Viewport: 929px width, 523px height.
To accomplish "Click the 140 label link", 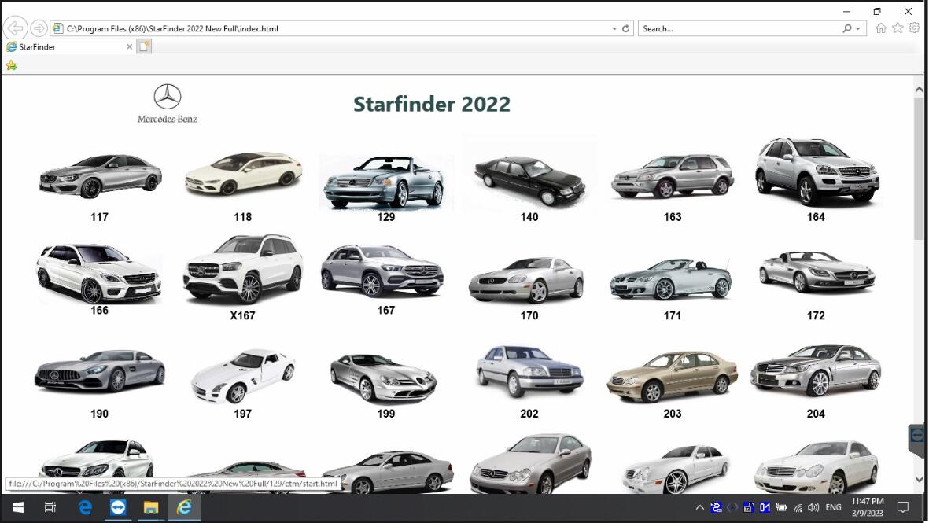I will coord(529,217).
